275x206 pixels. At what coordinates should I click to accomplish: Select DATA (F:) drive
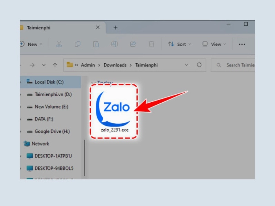click(x=50, y=119)
